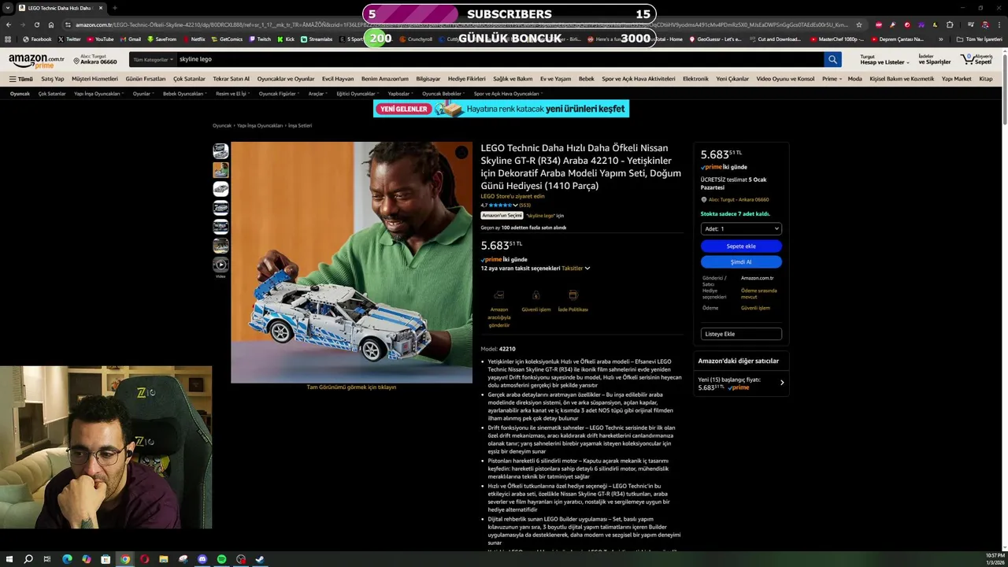Viewport: 1008px width, 567px height.
Task: Click the Oyuncak breadcrumb link
Action: pos(222,125)
